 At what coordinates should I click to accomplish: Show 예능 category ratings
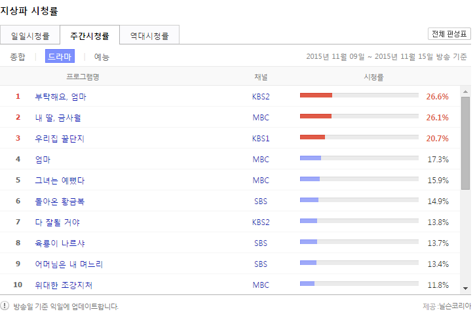(102, 57)
